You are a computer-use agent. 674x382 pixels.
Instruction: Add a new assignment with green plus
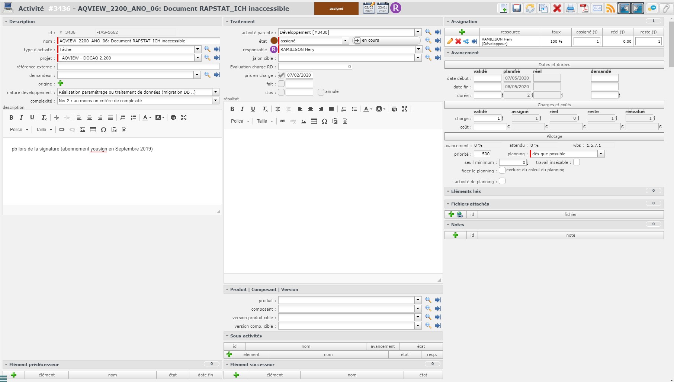click(x=462, y=32)
